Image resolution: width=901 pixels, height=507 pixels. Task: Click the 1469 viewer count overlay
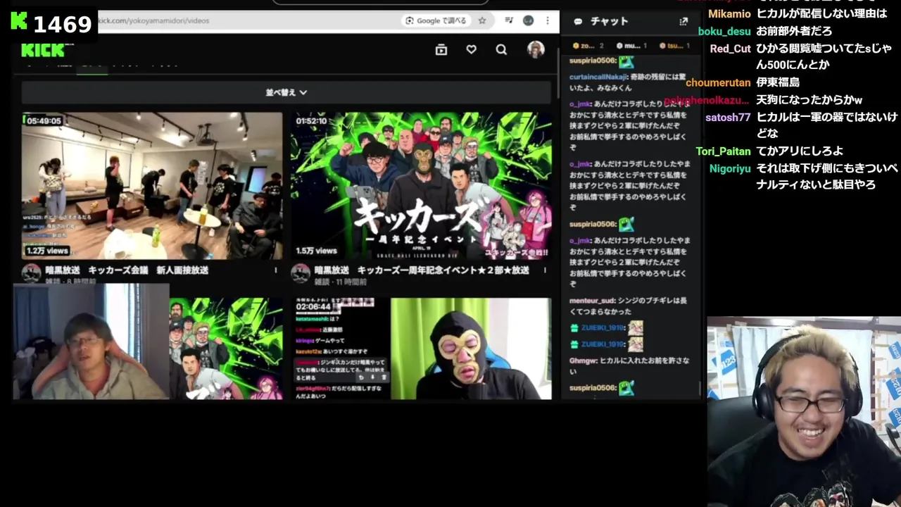(63, 25)
